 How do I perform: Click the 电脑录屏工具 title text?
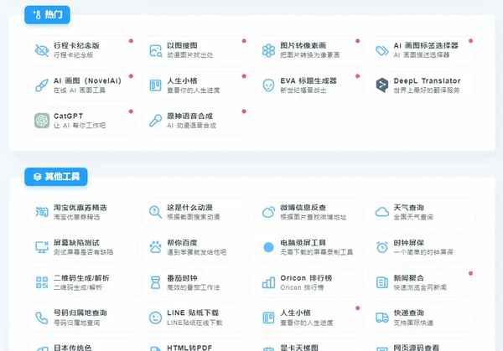(x=303, y=243)
